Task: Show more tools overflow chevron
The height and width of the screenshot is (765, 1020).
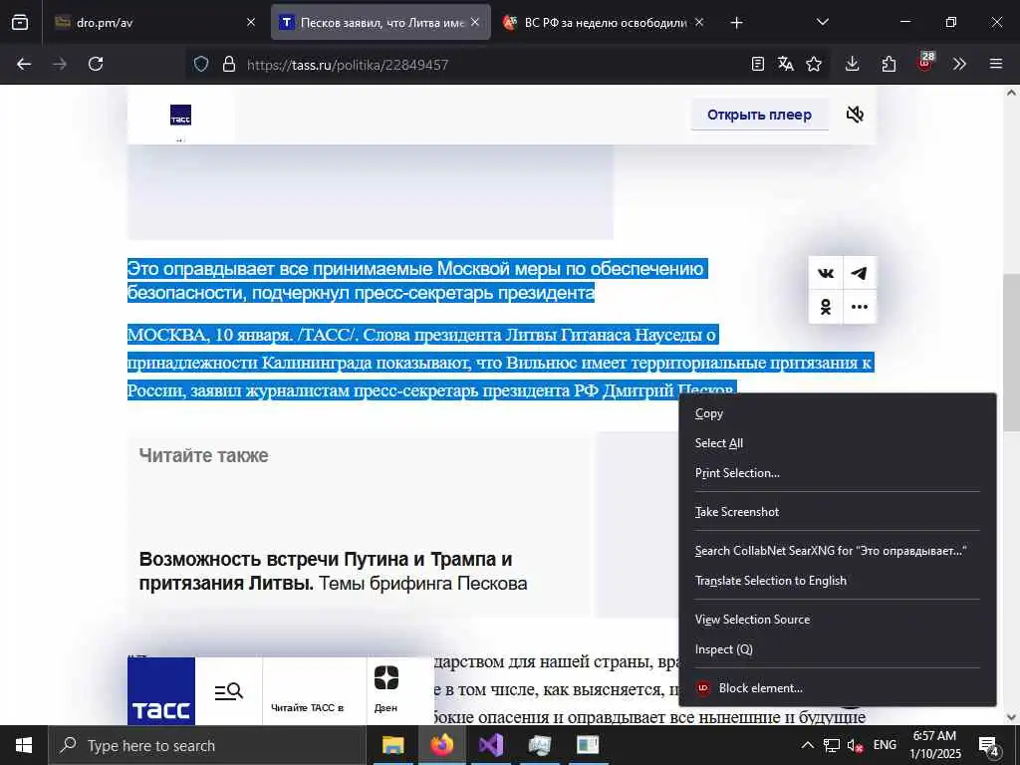Action: (959, 64)
